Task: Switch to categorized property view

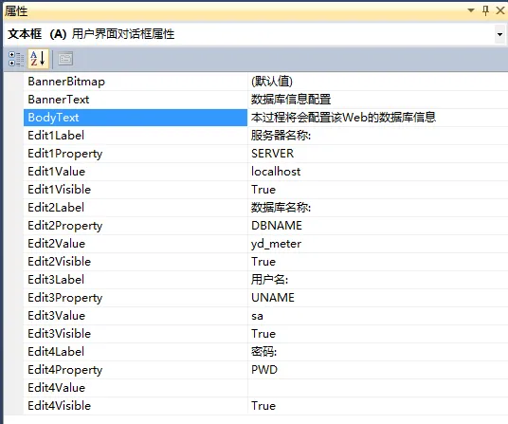Action: [16, 59]
